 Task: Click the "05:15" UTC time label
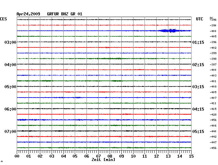click(x=198, y=131)
